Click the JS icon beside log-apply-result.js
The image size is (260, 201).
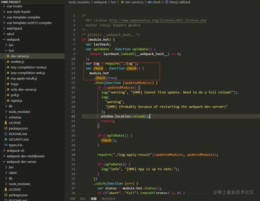8,79
